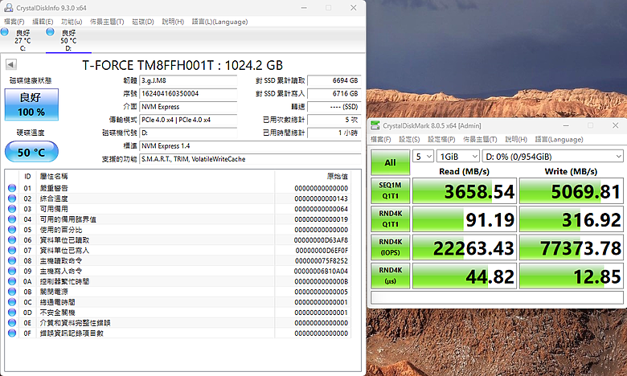Viewport: 627px width, 376px height.
Task: Click the total host writes value 6716 GB
Action: pyautogui.click(x=334, y=93)
